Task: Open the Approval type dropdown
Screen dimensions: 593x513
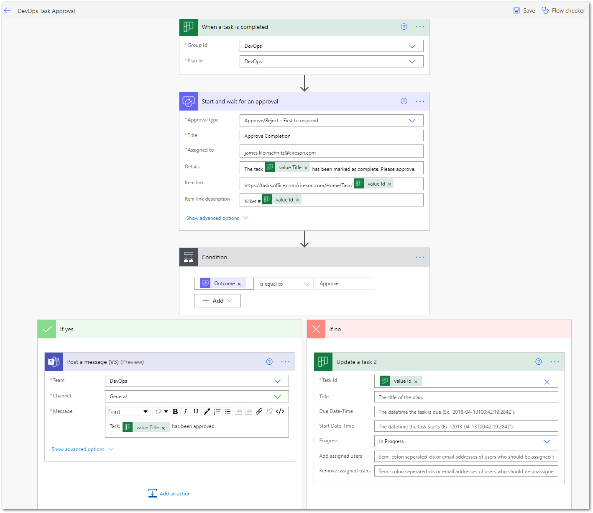Action: (x=412, y=120)
